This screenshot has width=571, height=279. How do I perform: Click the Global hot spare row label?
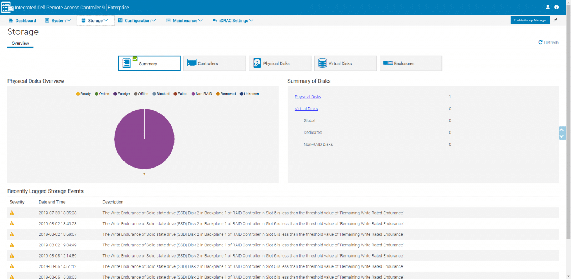tap(309, 121)
